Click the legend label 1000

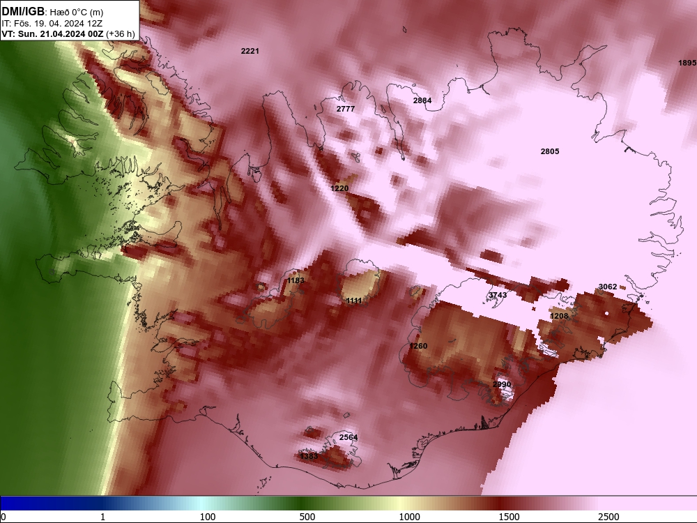coord(409,517)
